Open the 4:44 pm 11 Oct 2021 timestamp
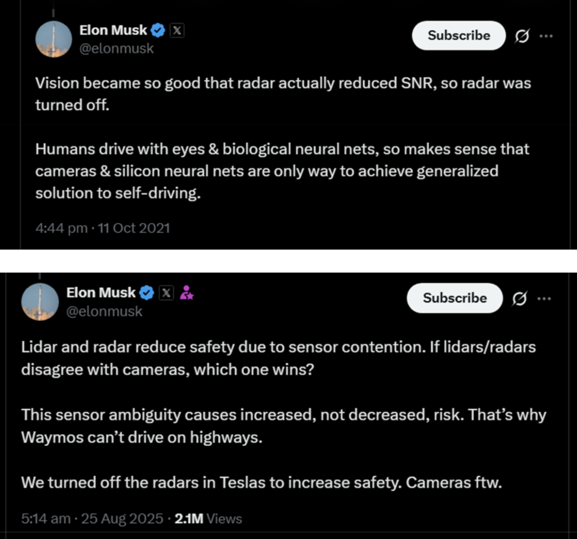The image size is (577, 539). point(102,228)
